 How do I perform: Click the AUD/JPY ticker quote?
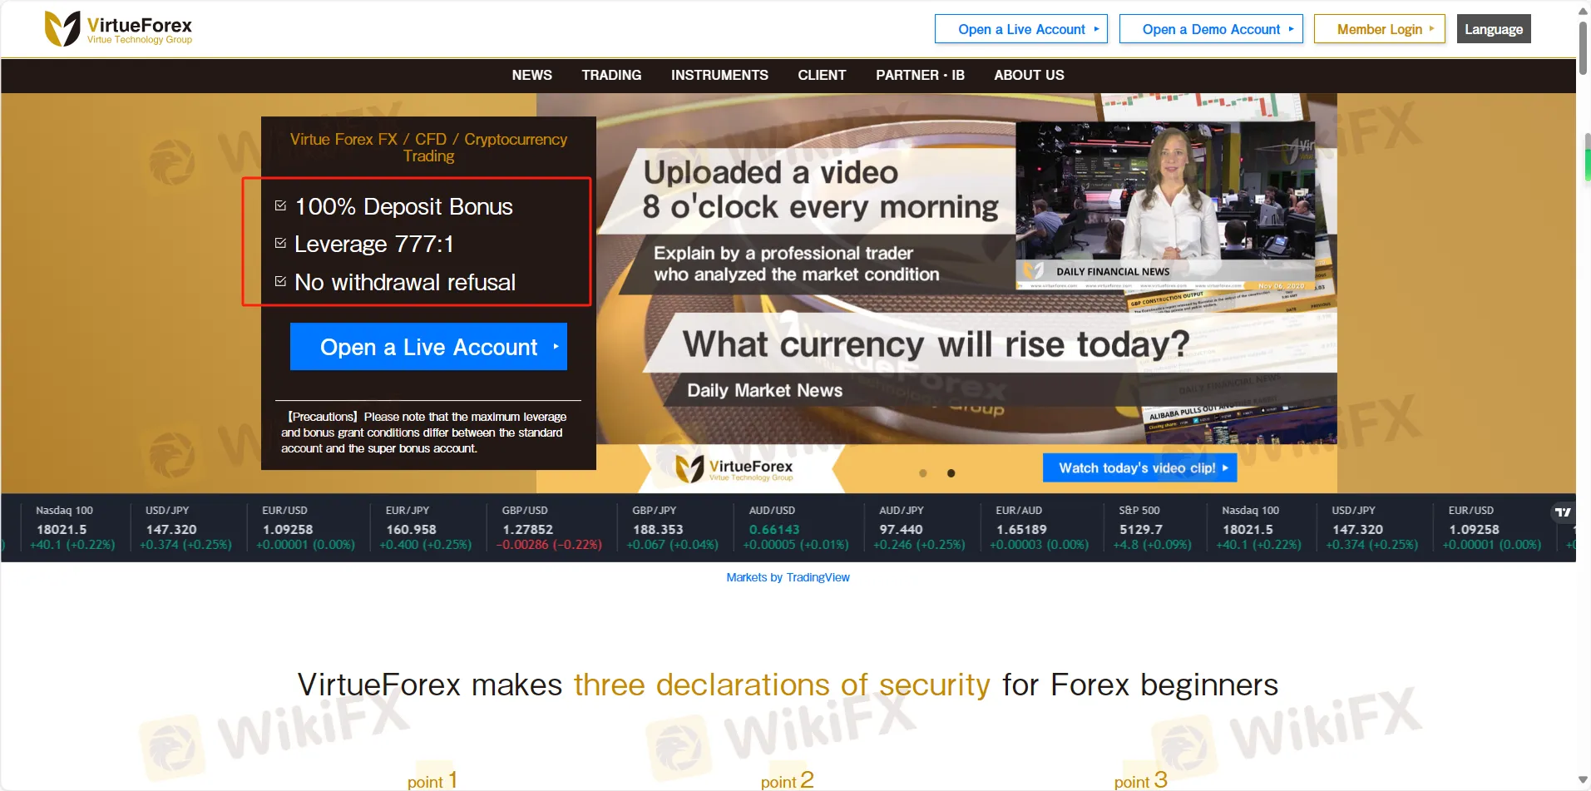pyautogui.click(x=919, y=528)
